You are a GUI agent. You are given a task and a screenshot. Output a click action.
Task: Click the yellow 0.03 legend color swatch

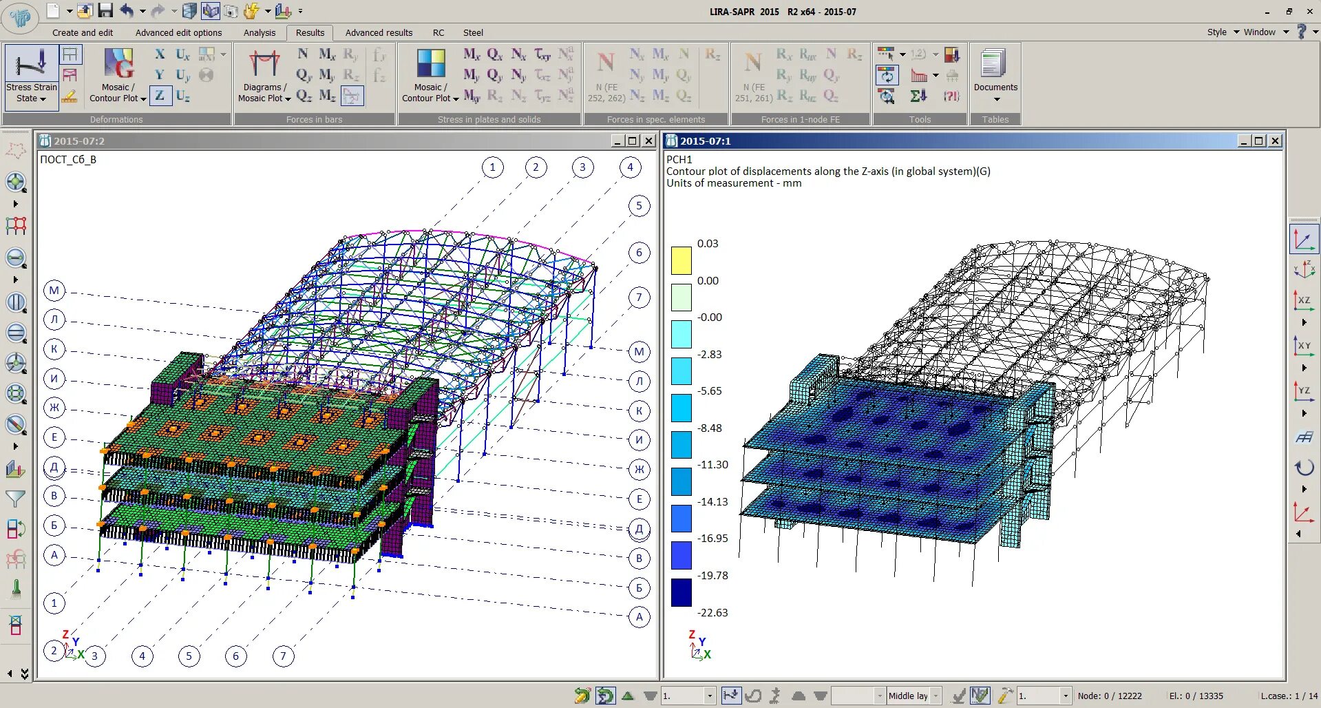click(x=681, y=261)
